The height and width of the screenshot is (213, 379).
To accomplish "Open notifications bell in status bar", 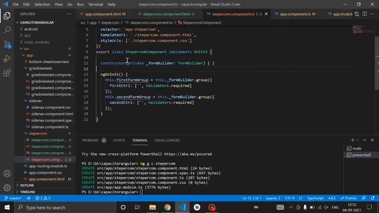I will click(372, 198).
